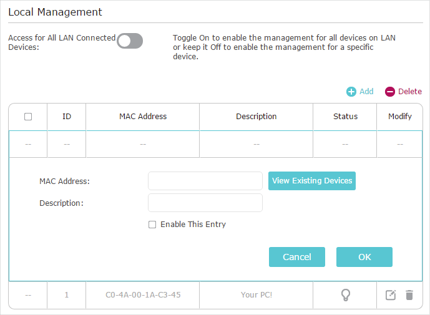The image size is (430, 315).
Task: Click the Enable This Entry label text
Action: (x=193, y=225)
